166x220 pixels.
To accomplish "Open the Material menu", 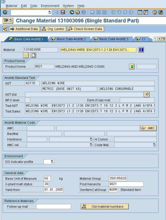I will click(x=11, y=6).
